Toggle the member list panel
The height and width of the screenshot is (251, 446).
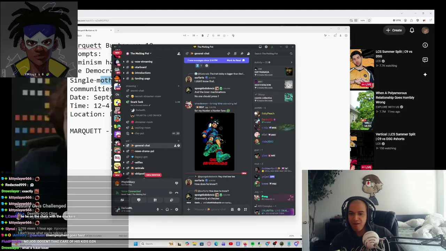coord(248,54)
